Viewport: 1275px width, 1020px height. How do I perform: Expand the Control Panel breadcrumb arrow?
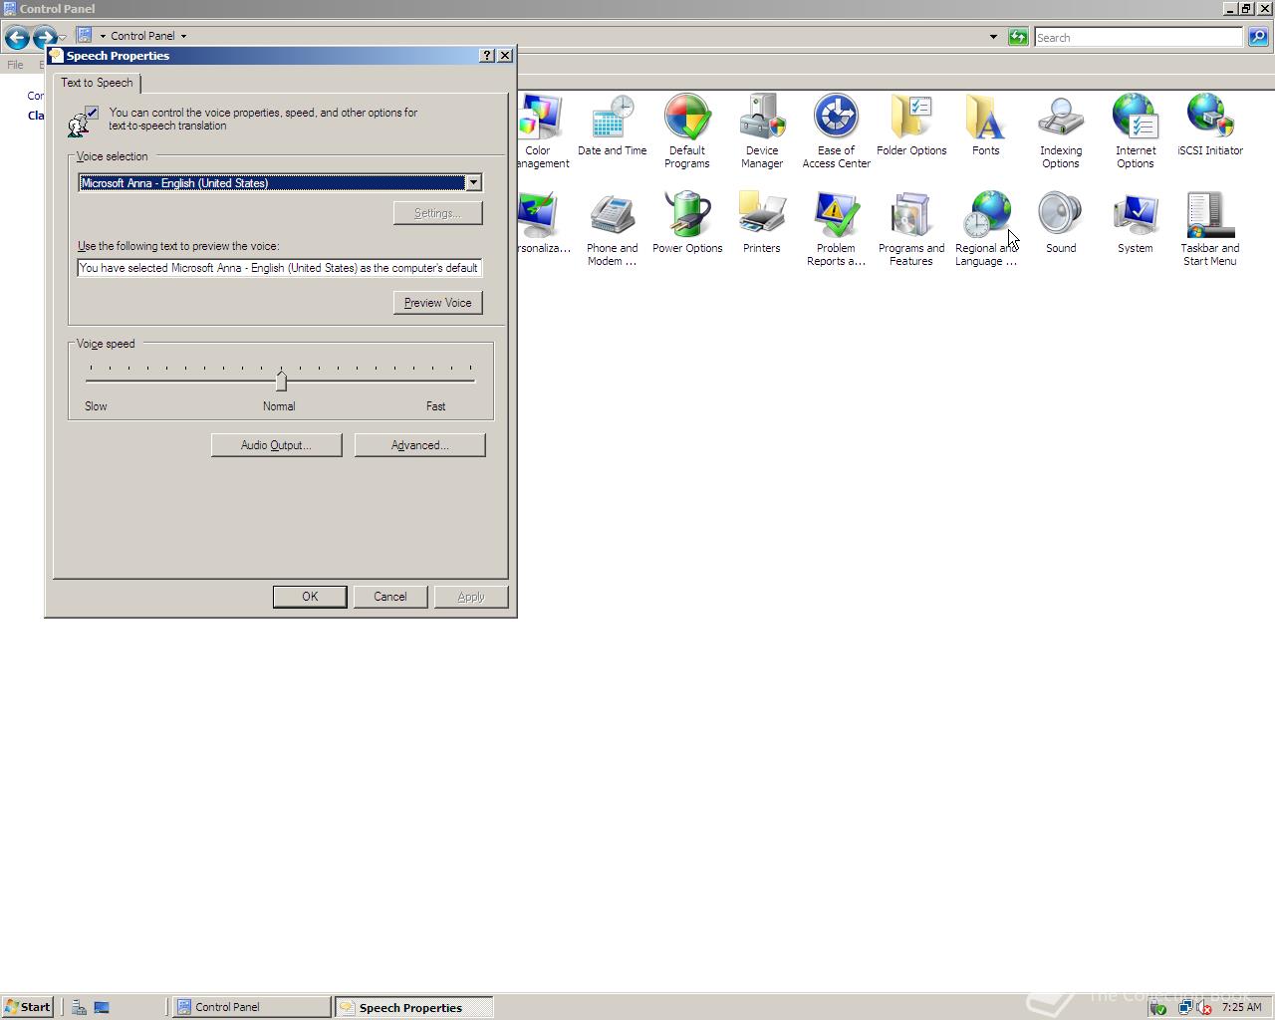point(183,36)
